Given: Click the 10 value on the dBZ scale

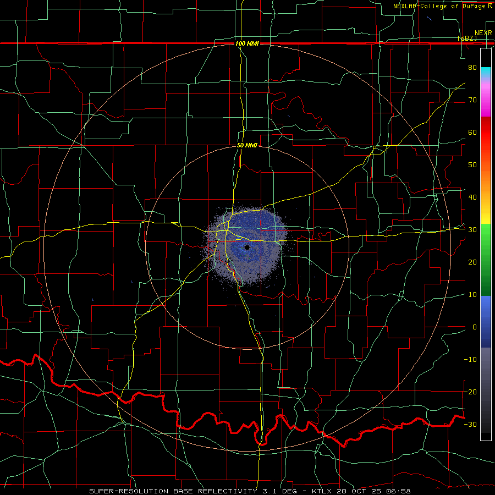Looking at the screenshot, I should [472, 295].
